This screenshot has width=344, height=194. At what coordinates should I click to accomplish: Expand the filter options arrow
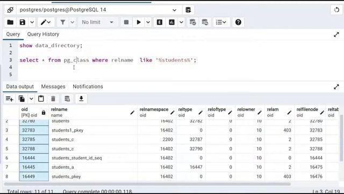coord(72,22)
